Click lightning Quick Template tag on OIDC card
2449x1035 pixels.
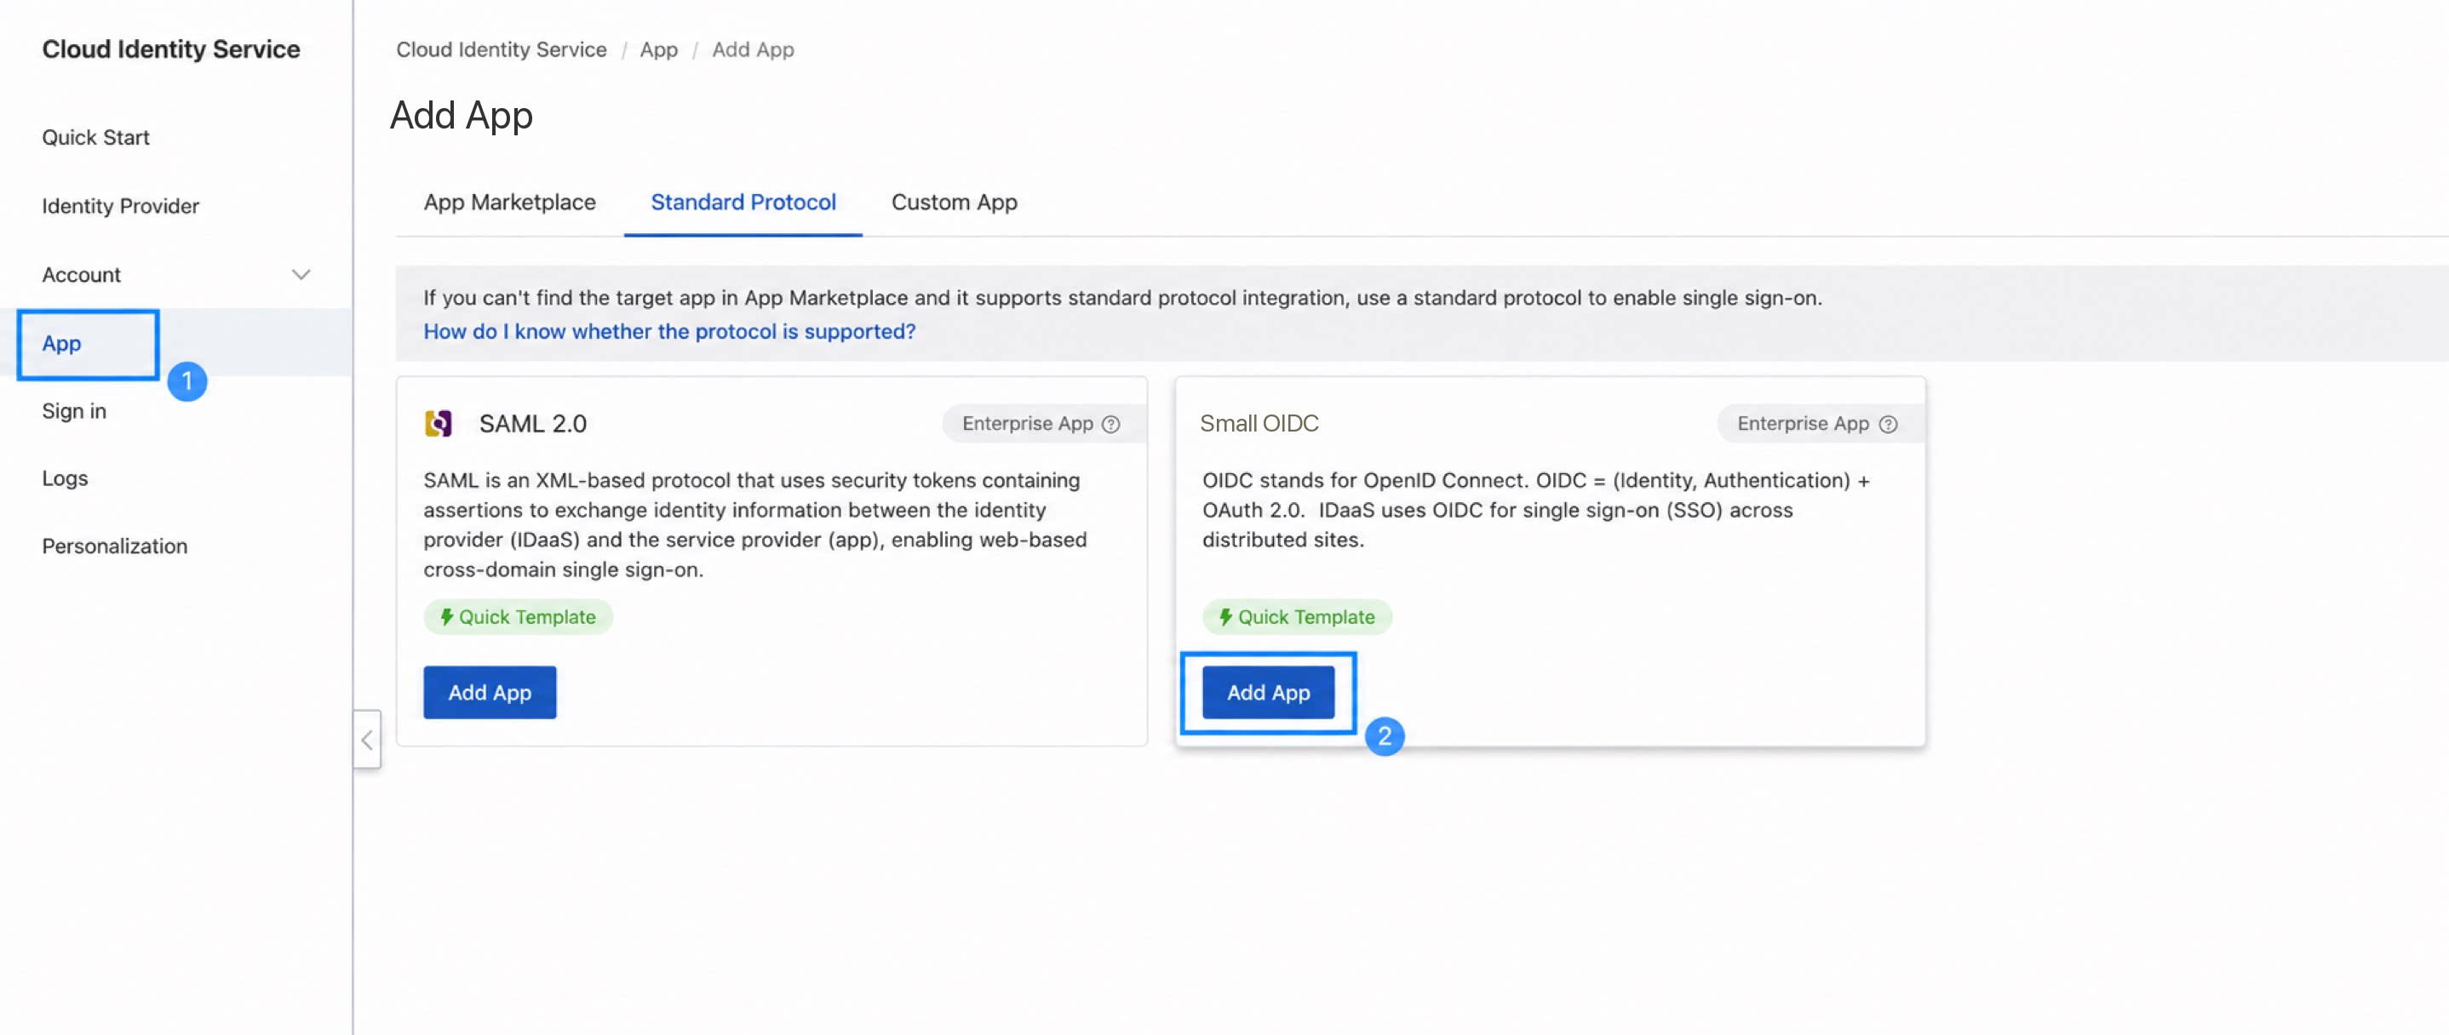1297,617
